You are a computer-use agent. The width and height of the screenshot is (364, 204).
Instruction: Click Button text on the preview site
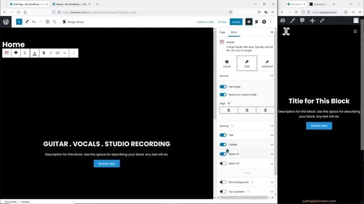pyautogui.click(x=319, y=126)
